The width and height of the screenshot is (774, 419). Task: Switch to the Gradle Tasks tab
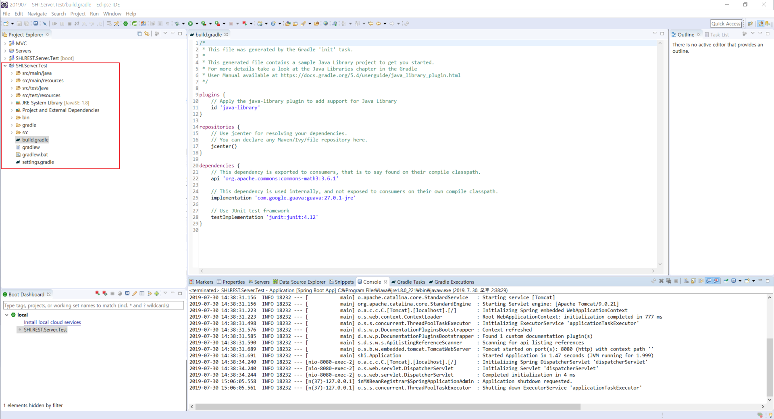pos(408,282)
